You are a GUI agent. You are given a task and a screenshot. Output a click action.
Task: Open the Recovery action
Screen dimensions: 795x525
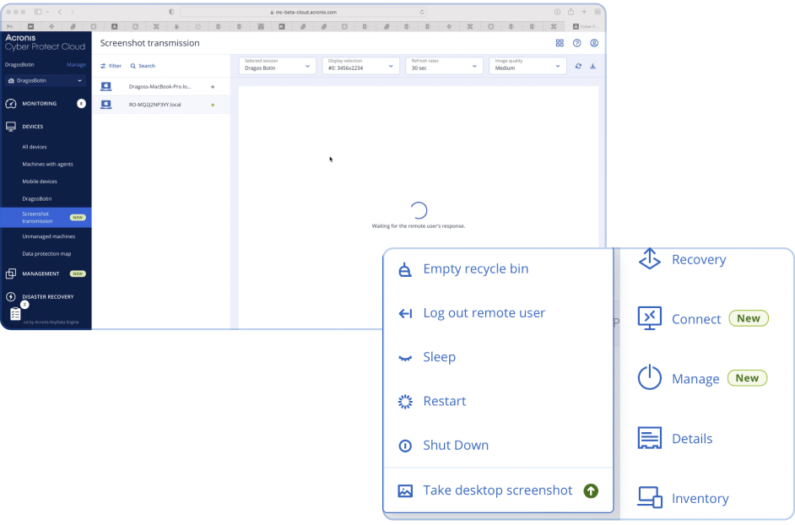[x=682, y=259]
